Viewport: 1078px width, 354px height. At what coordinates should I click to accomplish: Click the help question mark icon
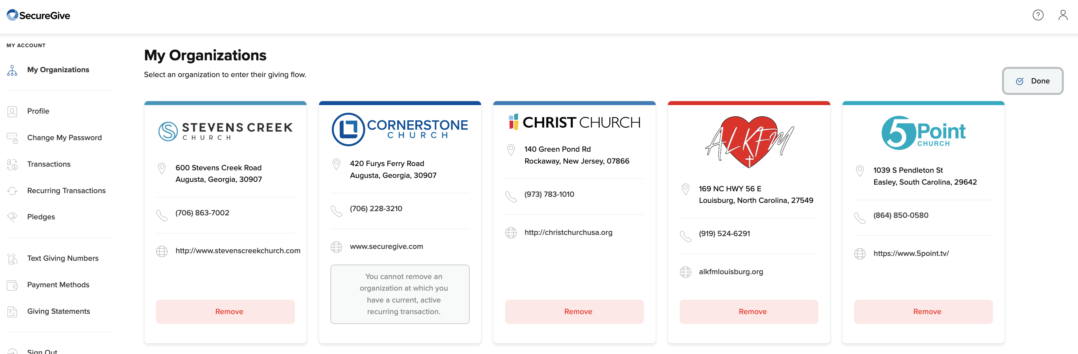[1038, 16]
